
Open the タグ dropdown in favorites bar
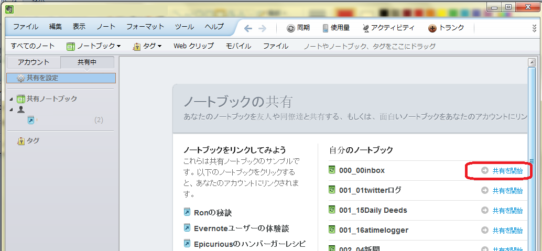147,46
